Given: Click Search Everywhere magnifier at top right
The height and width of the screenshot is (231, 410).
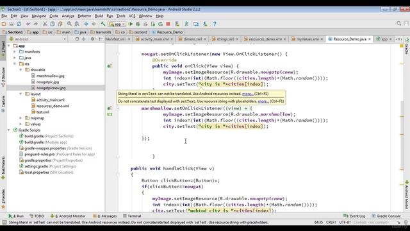Looking at the screenshot, I should [398, 23].
